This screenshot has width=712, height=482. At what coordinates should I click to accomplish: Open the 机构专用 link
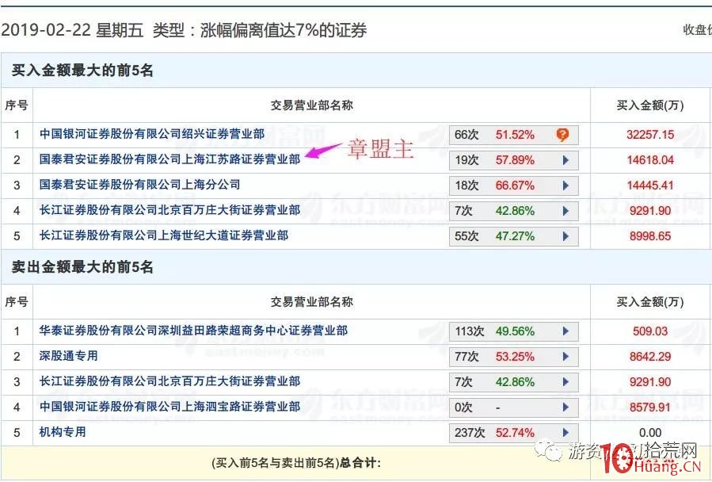pos(63,432)
